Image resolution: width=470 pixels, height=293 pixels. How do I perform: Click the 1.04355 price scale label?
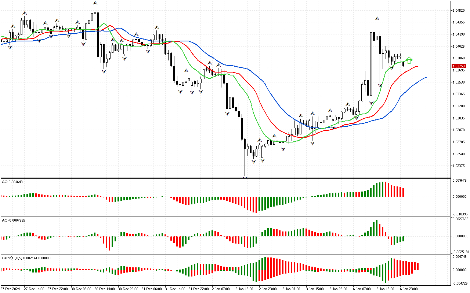[x=459, y=22]
